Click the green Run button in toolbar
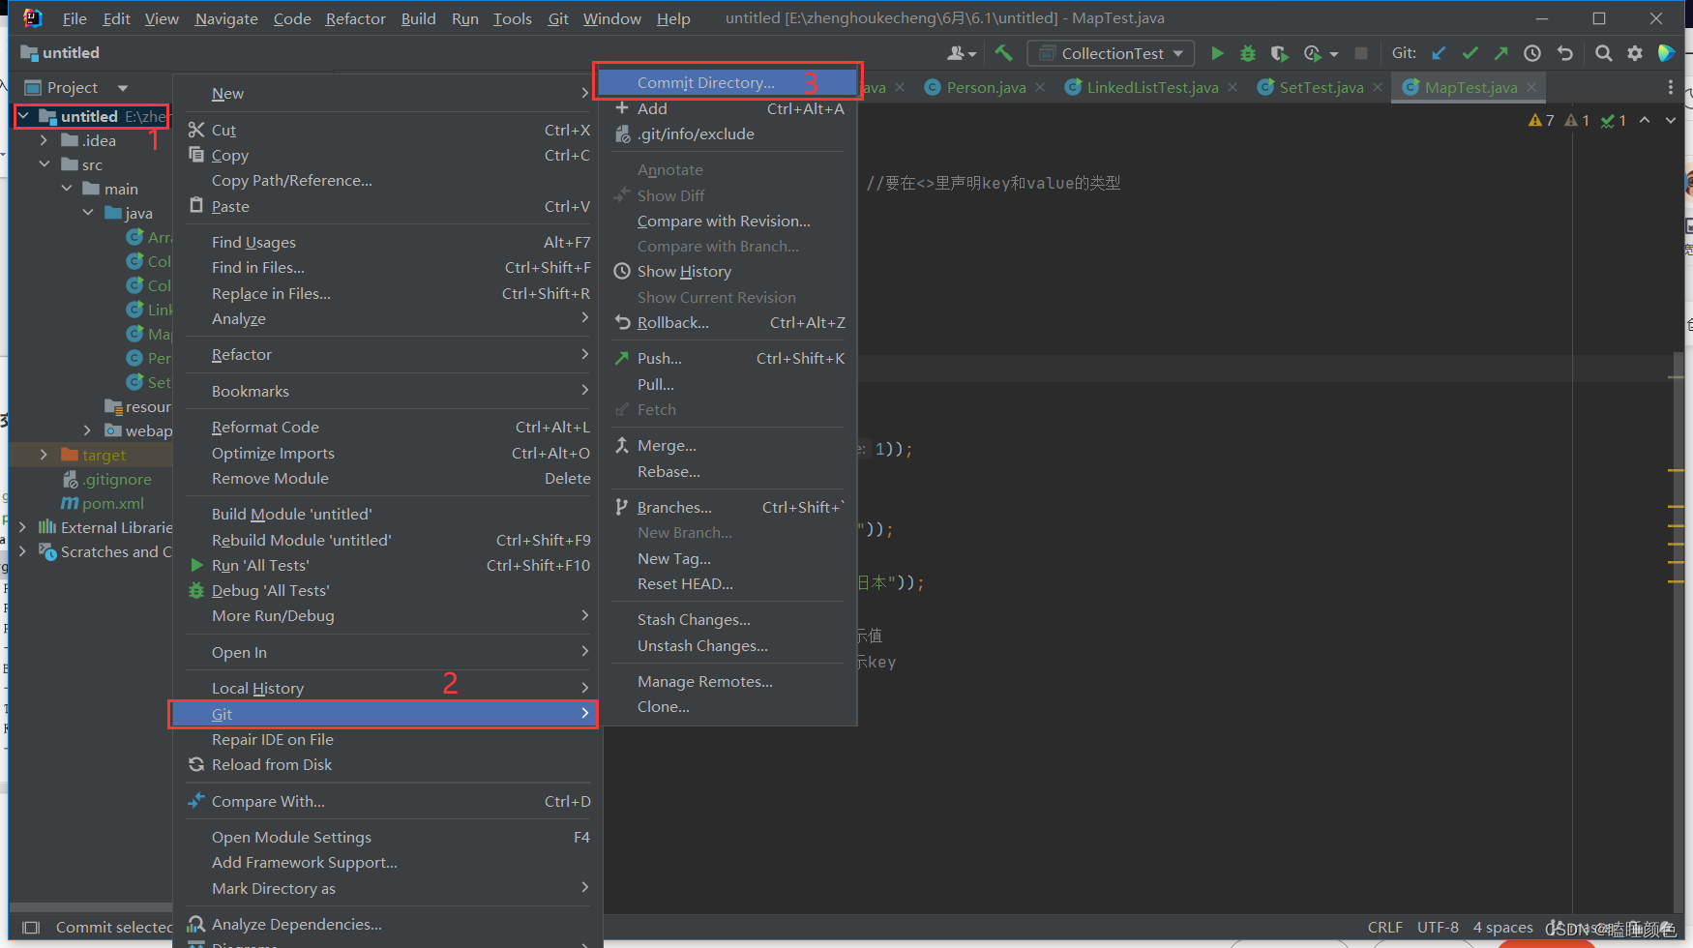This screenshot has height=948, width=1693. [x=1217, y=53]
